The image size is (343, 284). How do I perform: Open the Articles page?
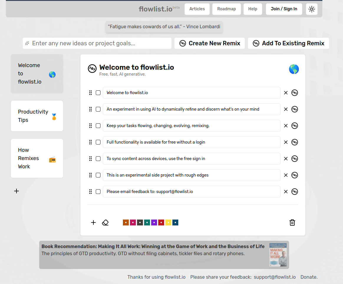(197, 9)
